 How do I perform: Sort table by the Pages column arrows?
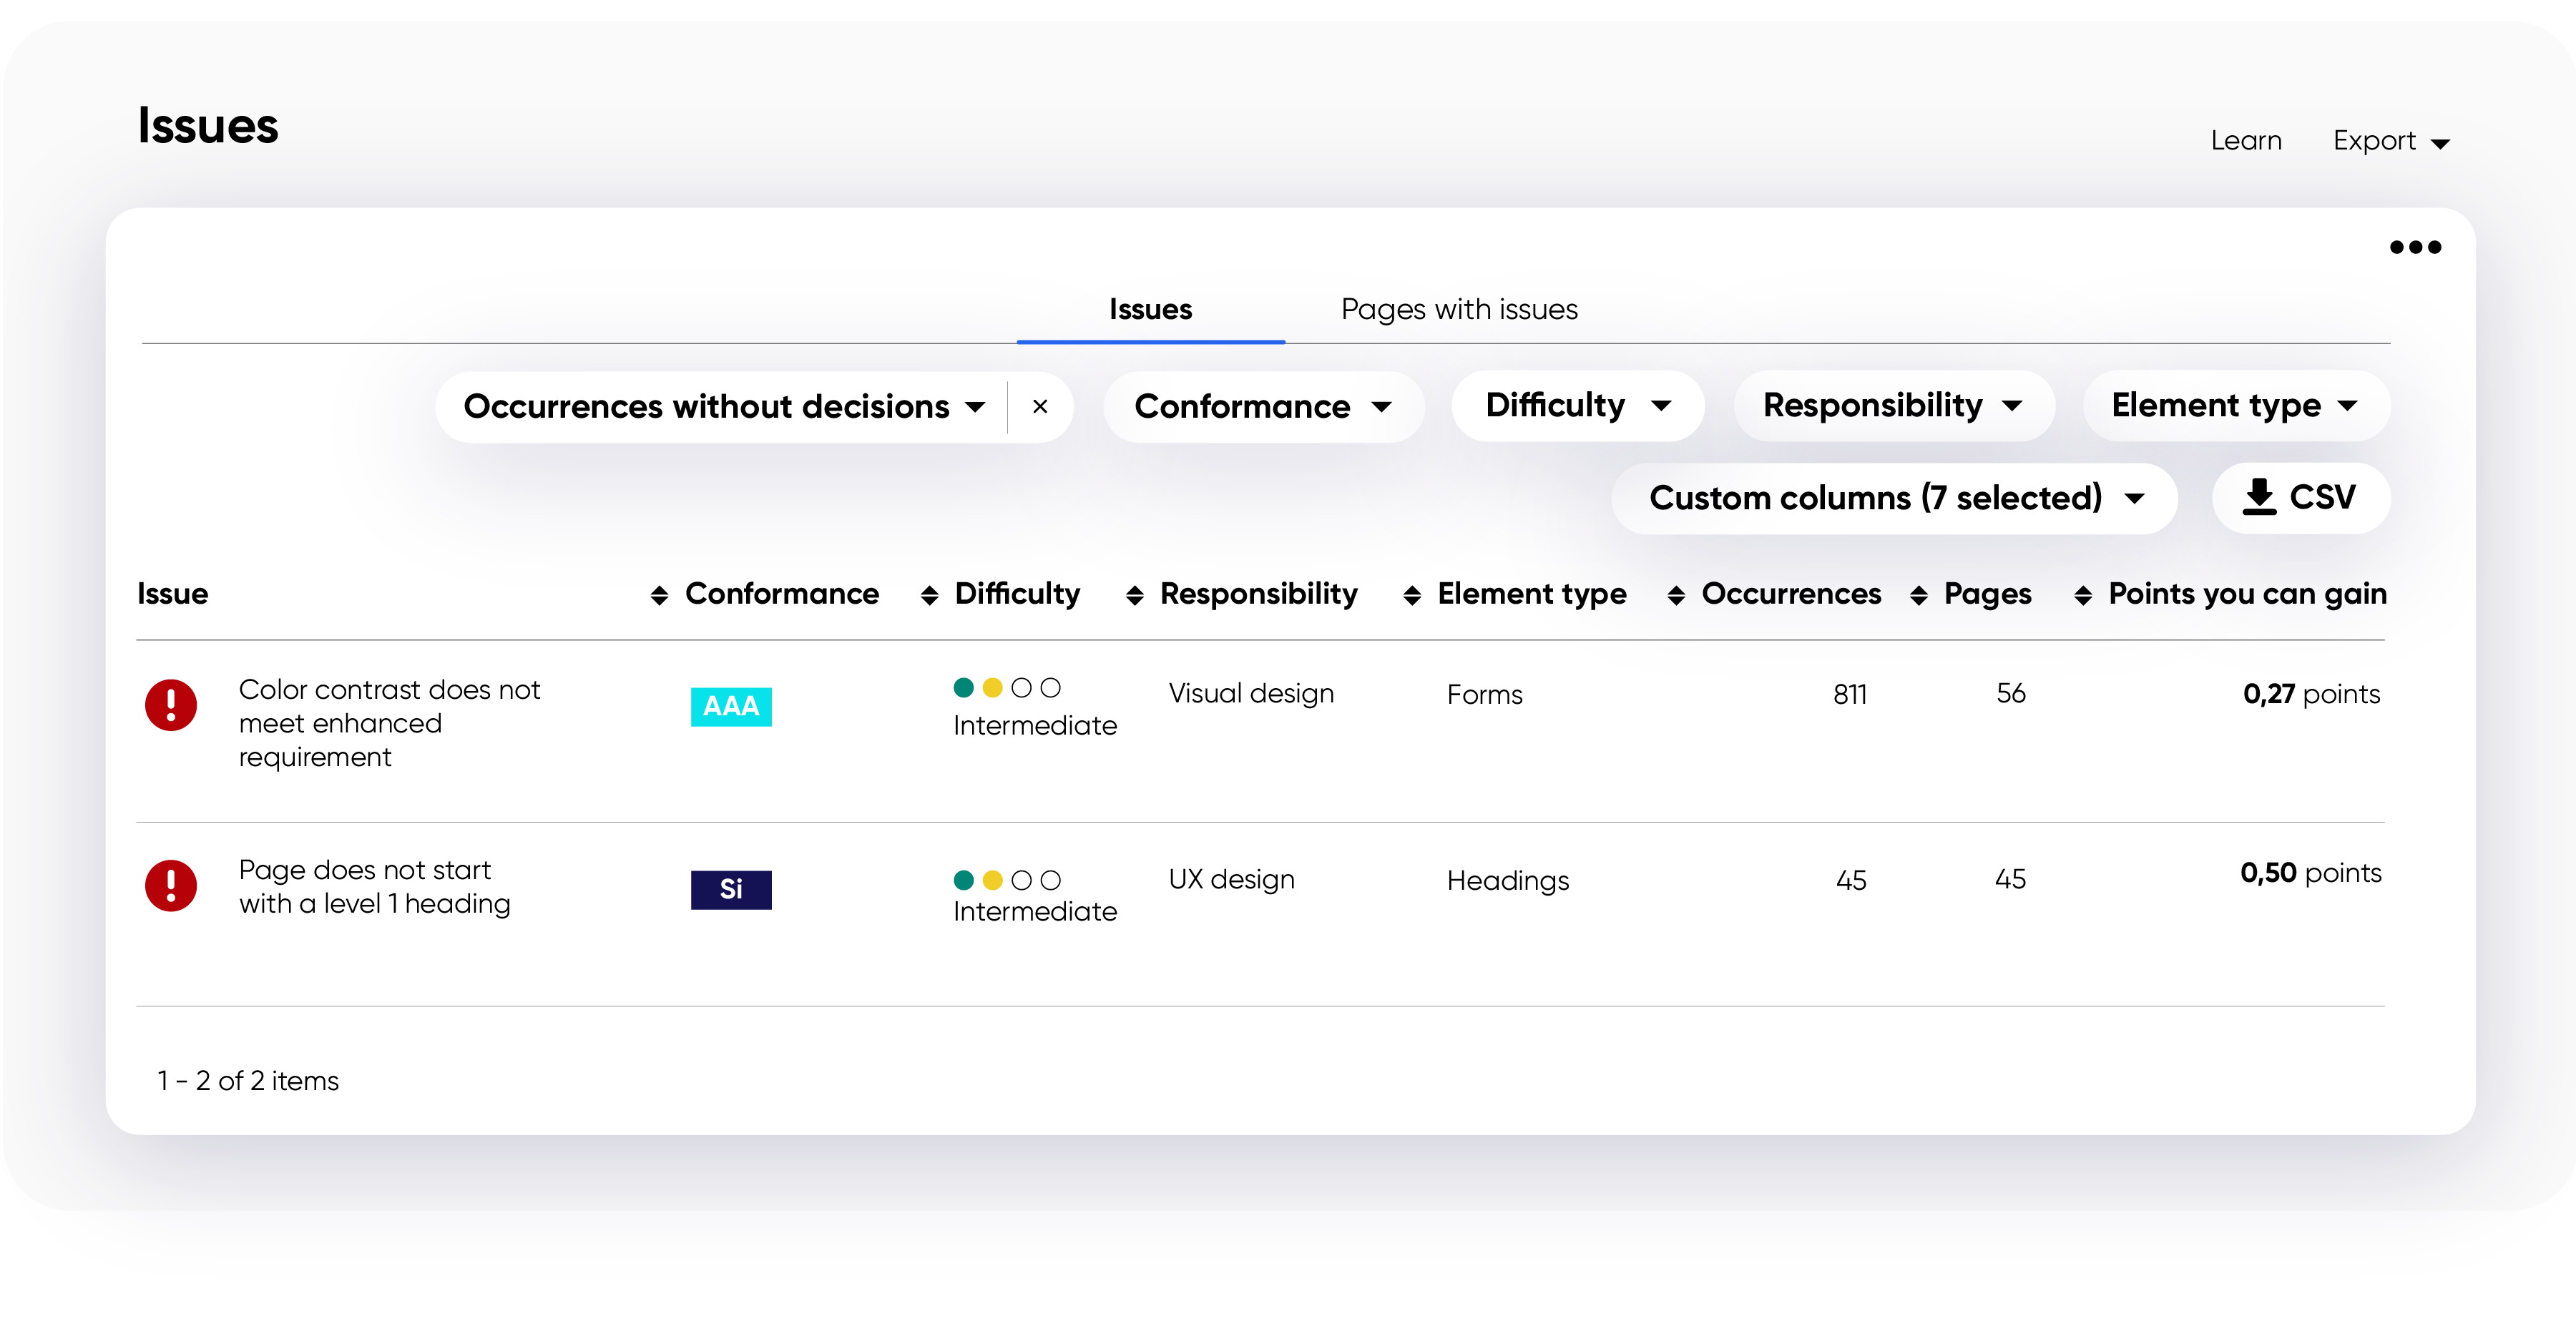tap(1918, 596)
